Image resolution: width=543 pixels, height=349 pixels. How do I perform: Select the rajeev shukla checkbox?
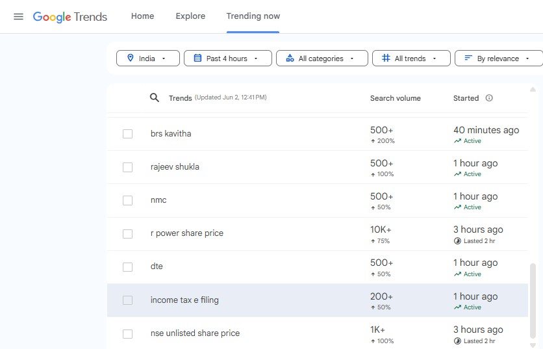[x=127, y=167]
